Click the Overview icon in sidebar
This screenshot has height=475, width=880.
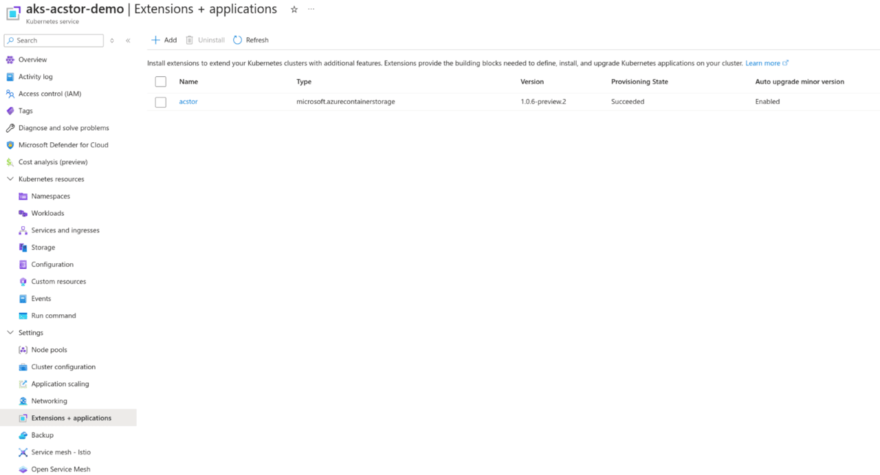(x=10, y=60)
